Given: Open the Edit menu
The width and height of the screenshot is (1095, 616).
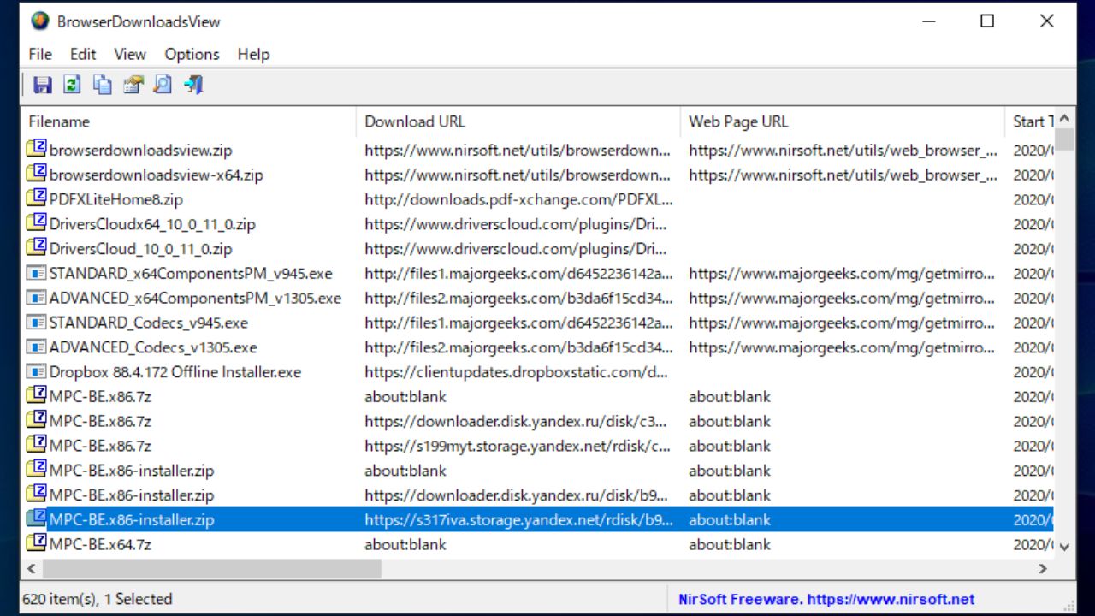Looking at the screenshot, I should click(83, 54).
